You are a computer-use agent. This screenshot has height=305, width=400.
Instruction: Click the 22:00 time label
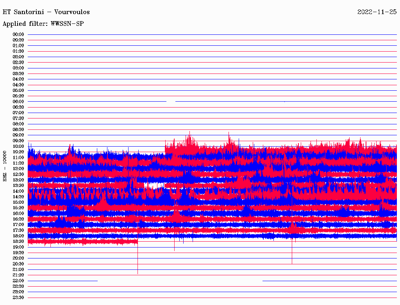pos(18,281)
